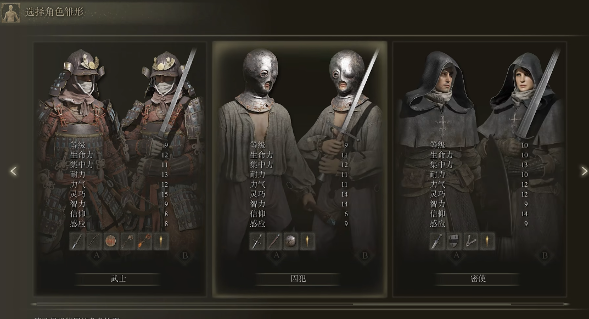The height and width of the screenshot is (319, 589).
Task: Click the katana icon under the 武士 class
Action: coord(77,241)
